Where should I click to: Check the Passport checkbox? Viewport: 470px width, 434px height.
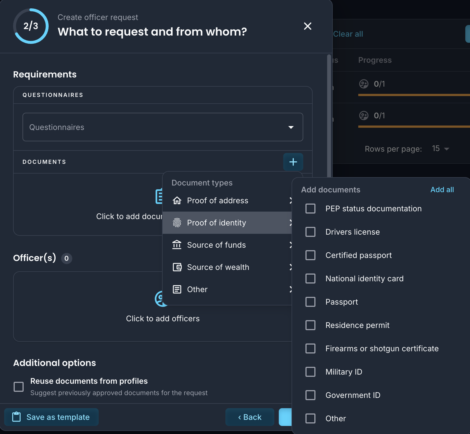pyautogui.click(x=310, y=302)
